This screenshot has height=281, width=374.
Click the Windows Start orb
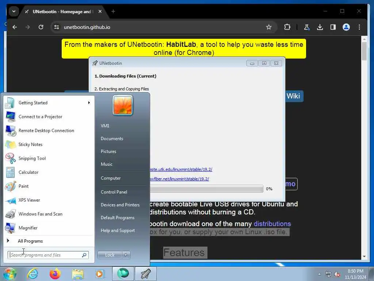click(x=9, y=274)
